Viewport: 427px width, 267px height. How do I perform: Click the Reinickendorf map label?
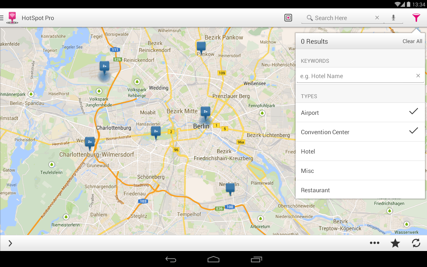click(x=139, y=60)
